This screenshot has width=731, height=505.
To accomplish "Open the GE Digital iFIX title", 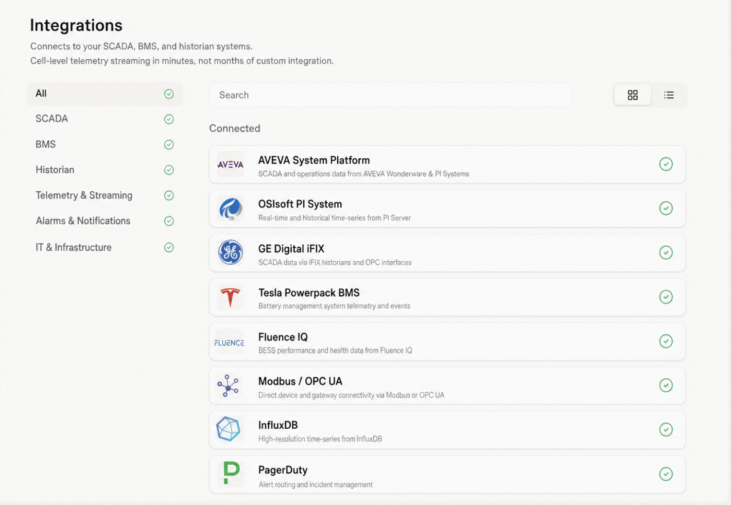I will coord(291,249).
